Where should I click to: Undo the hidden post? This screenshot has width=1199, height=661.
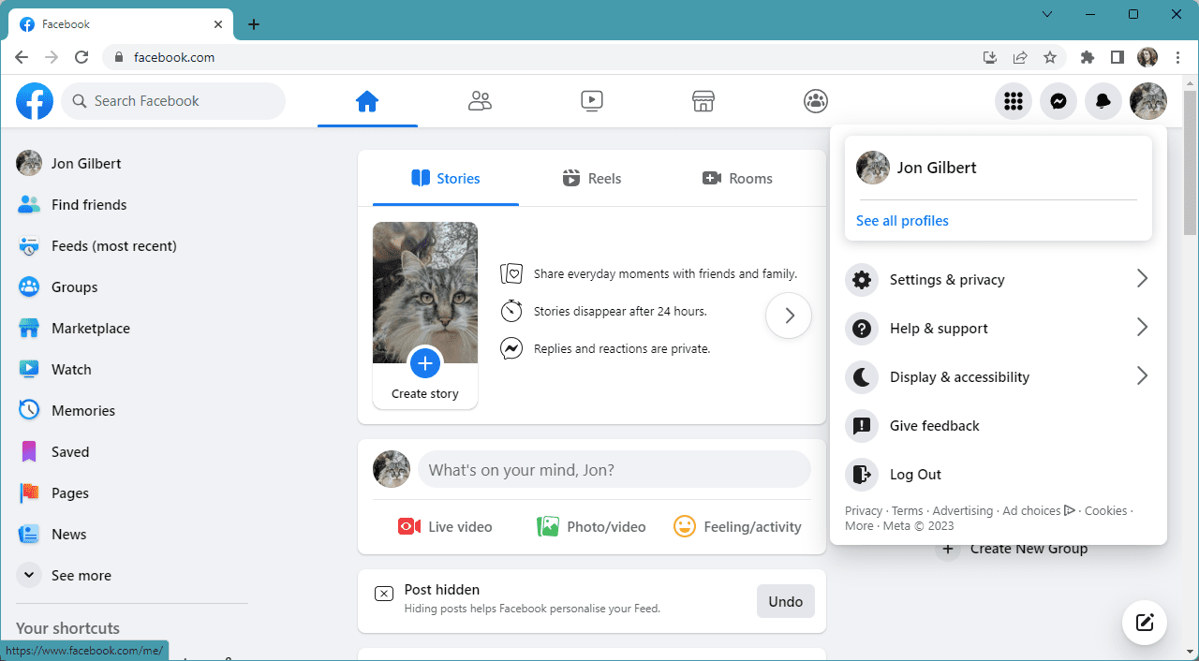coord(785,602)
